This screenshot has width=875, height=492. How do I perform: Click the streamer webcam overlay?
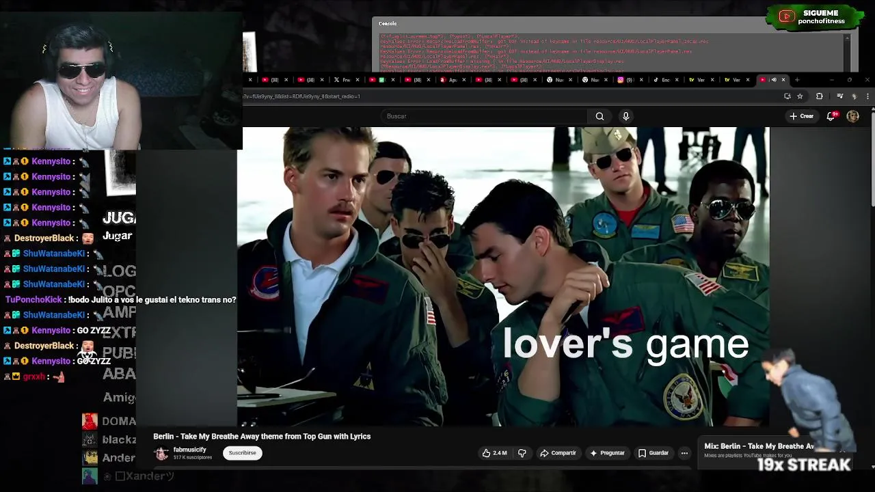tap(122, 81)
